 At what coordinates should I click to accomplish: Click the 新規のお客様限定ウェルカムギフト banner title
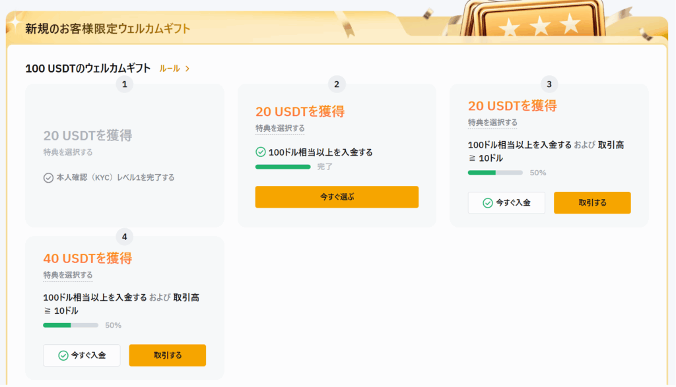tap(108, 28)
